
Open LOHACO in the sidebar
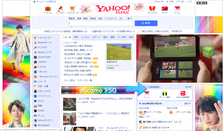coord(42,62)
